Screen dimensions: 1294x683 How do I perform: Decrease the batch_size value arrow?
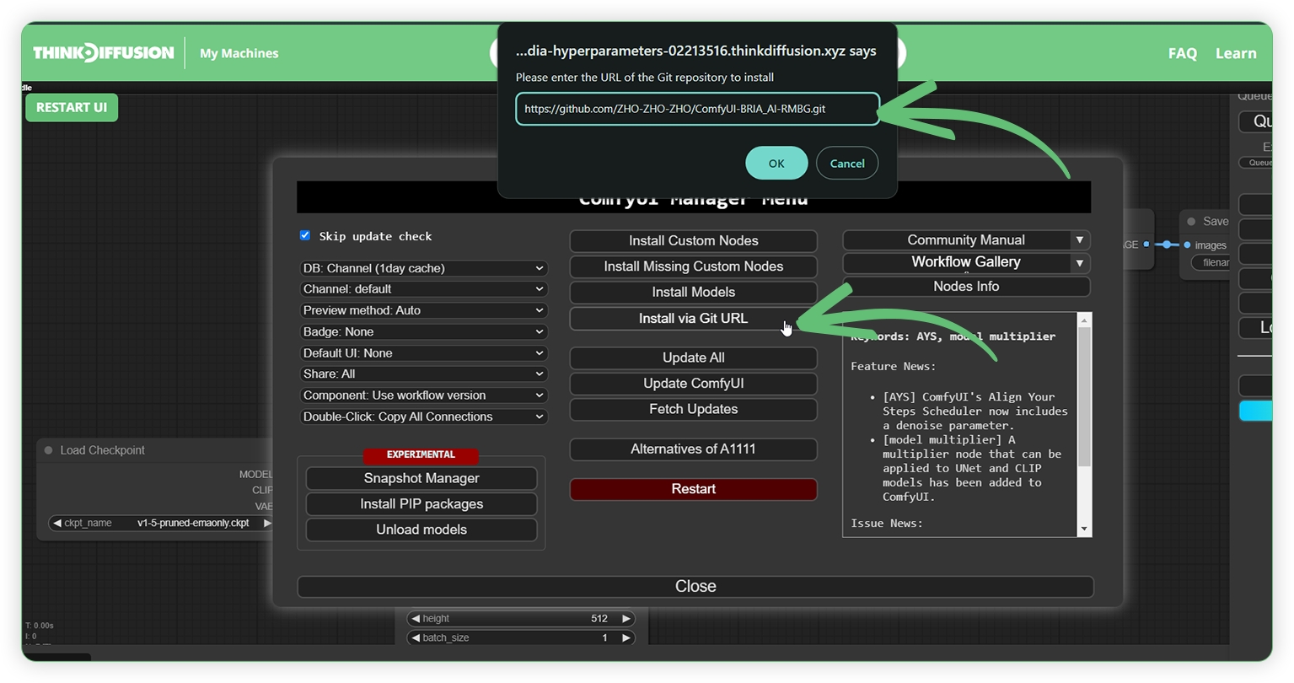point(416,637)
